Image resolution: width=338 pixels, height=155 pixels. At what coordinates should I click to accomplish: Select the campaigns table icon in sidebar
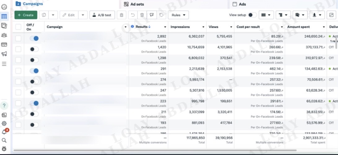tap(4, 16)
